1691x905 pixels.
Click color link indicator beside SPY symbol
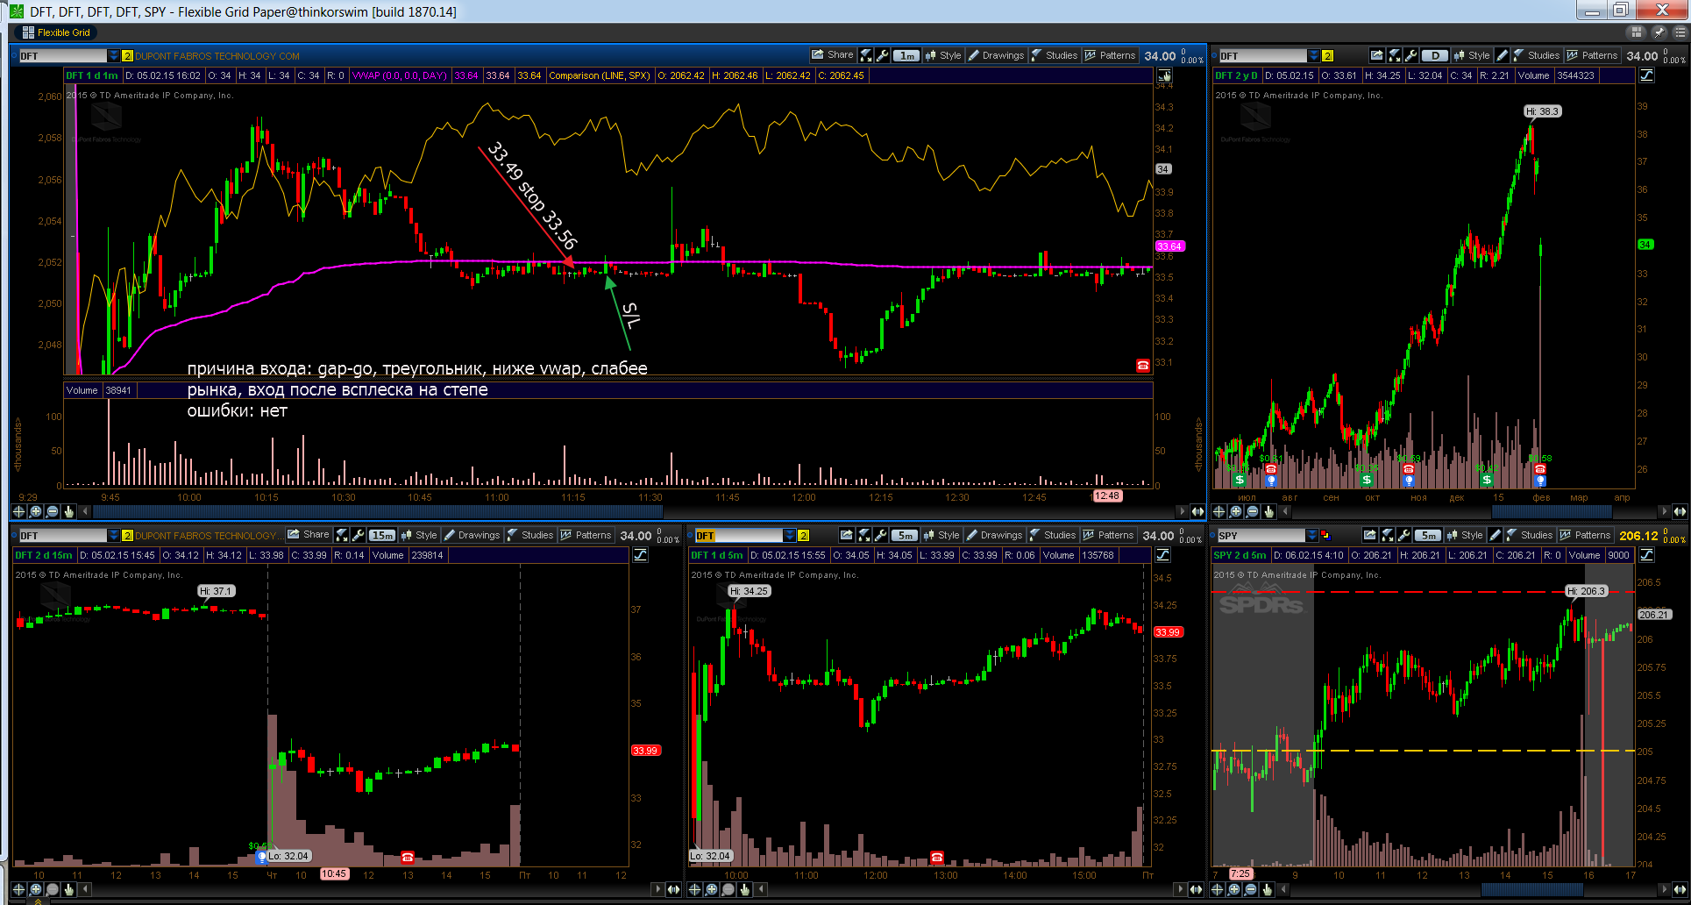coord(1325,536)
